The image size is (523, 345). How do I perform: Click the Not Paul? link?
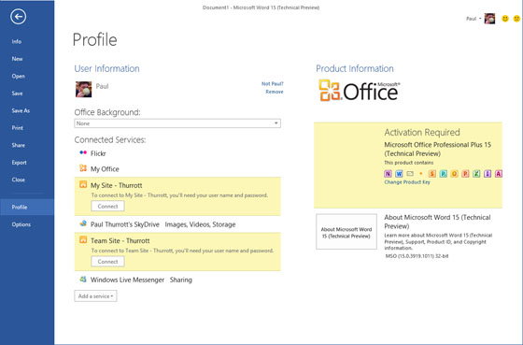point(272,84)
